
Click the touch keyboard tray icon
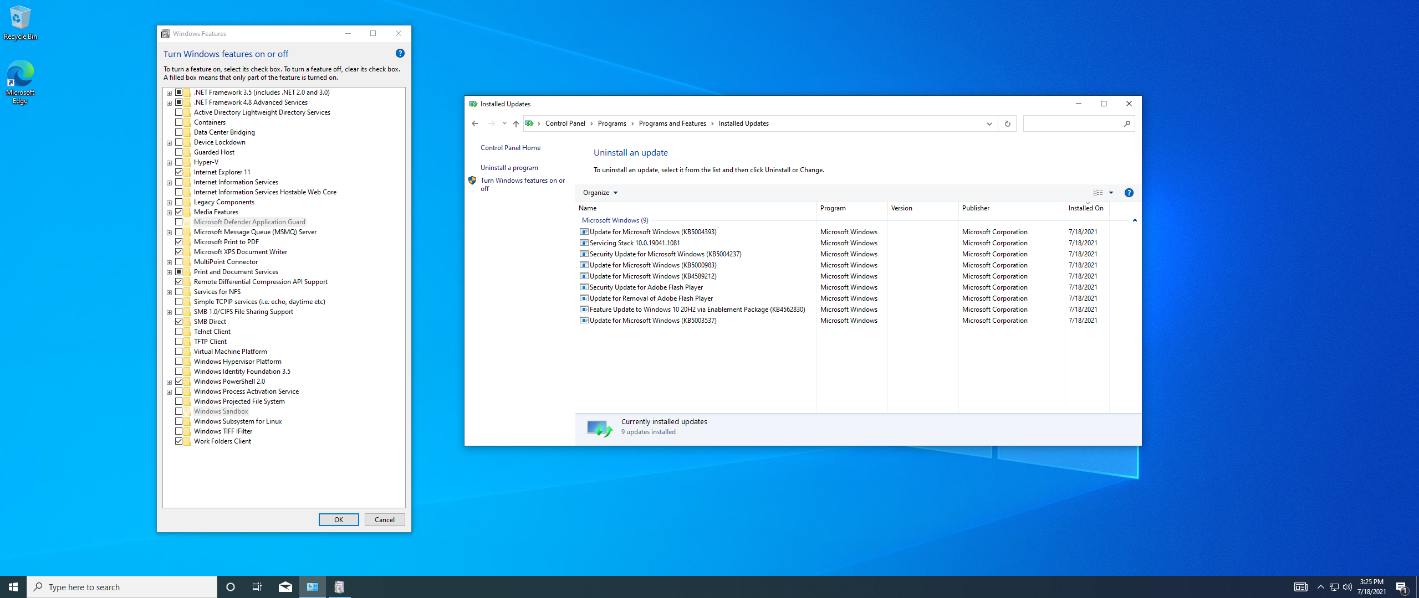click(x=1300, y=587)
